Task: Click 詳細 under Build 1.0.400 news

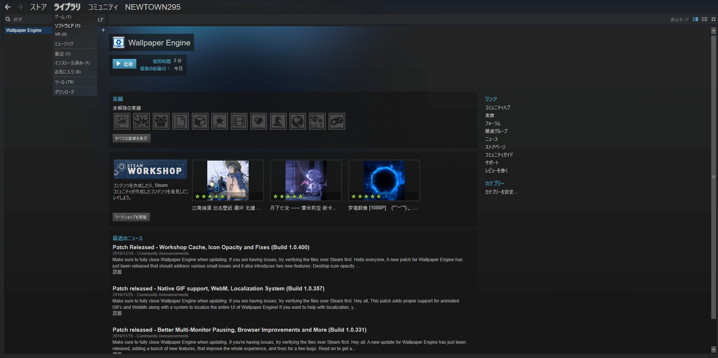Action: tap(117, 272)
